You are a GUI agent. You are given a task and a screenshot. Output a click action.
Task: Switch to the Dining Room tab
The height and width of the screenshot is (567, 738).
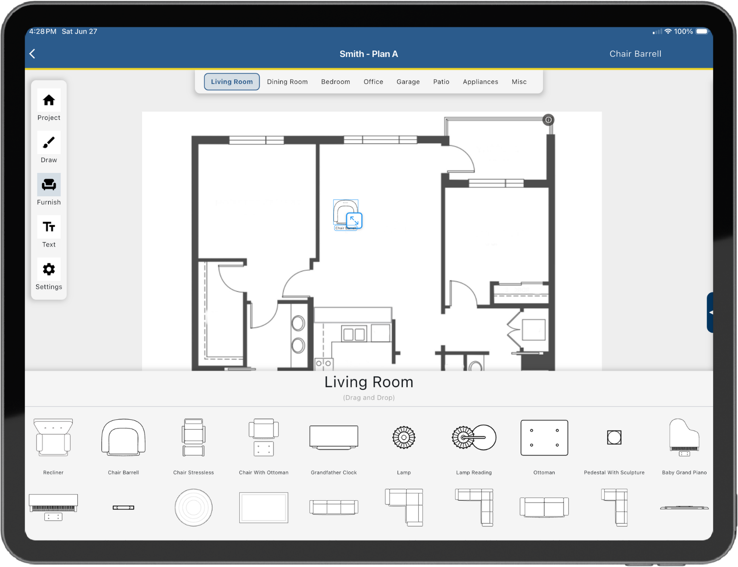pyautogui.click(x=287, y=81)
